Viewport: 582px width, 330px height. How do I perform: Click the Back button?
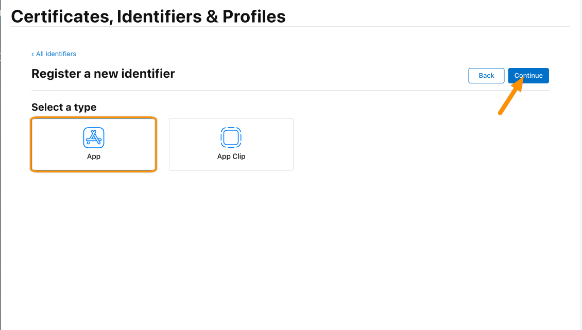(x=486, y=76)
